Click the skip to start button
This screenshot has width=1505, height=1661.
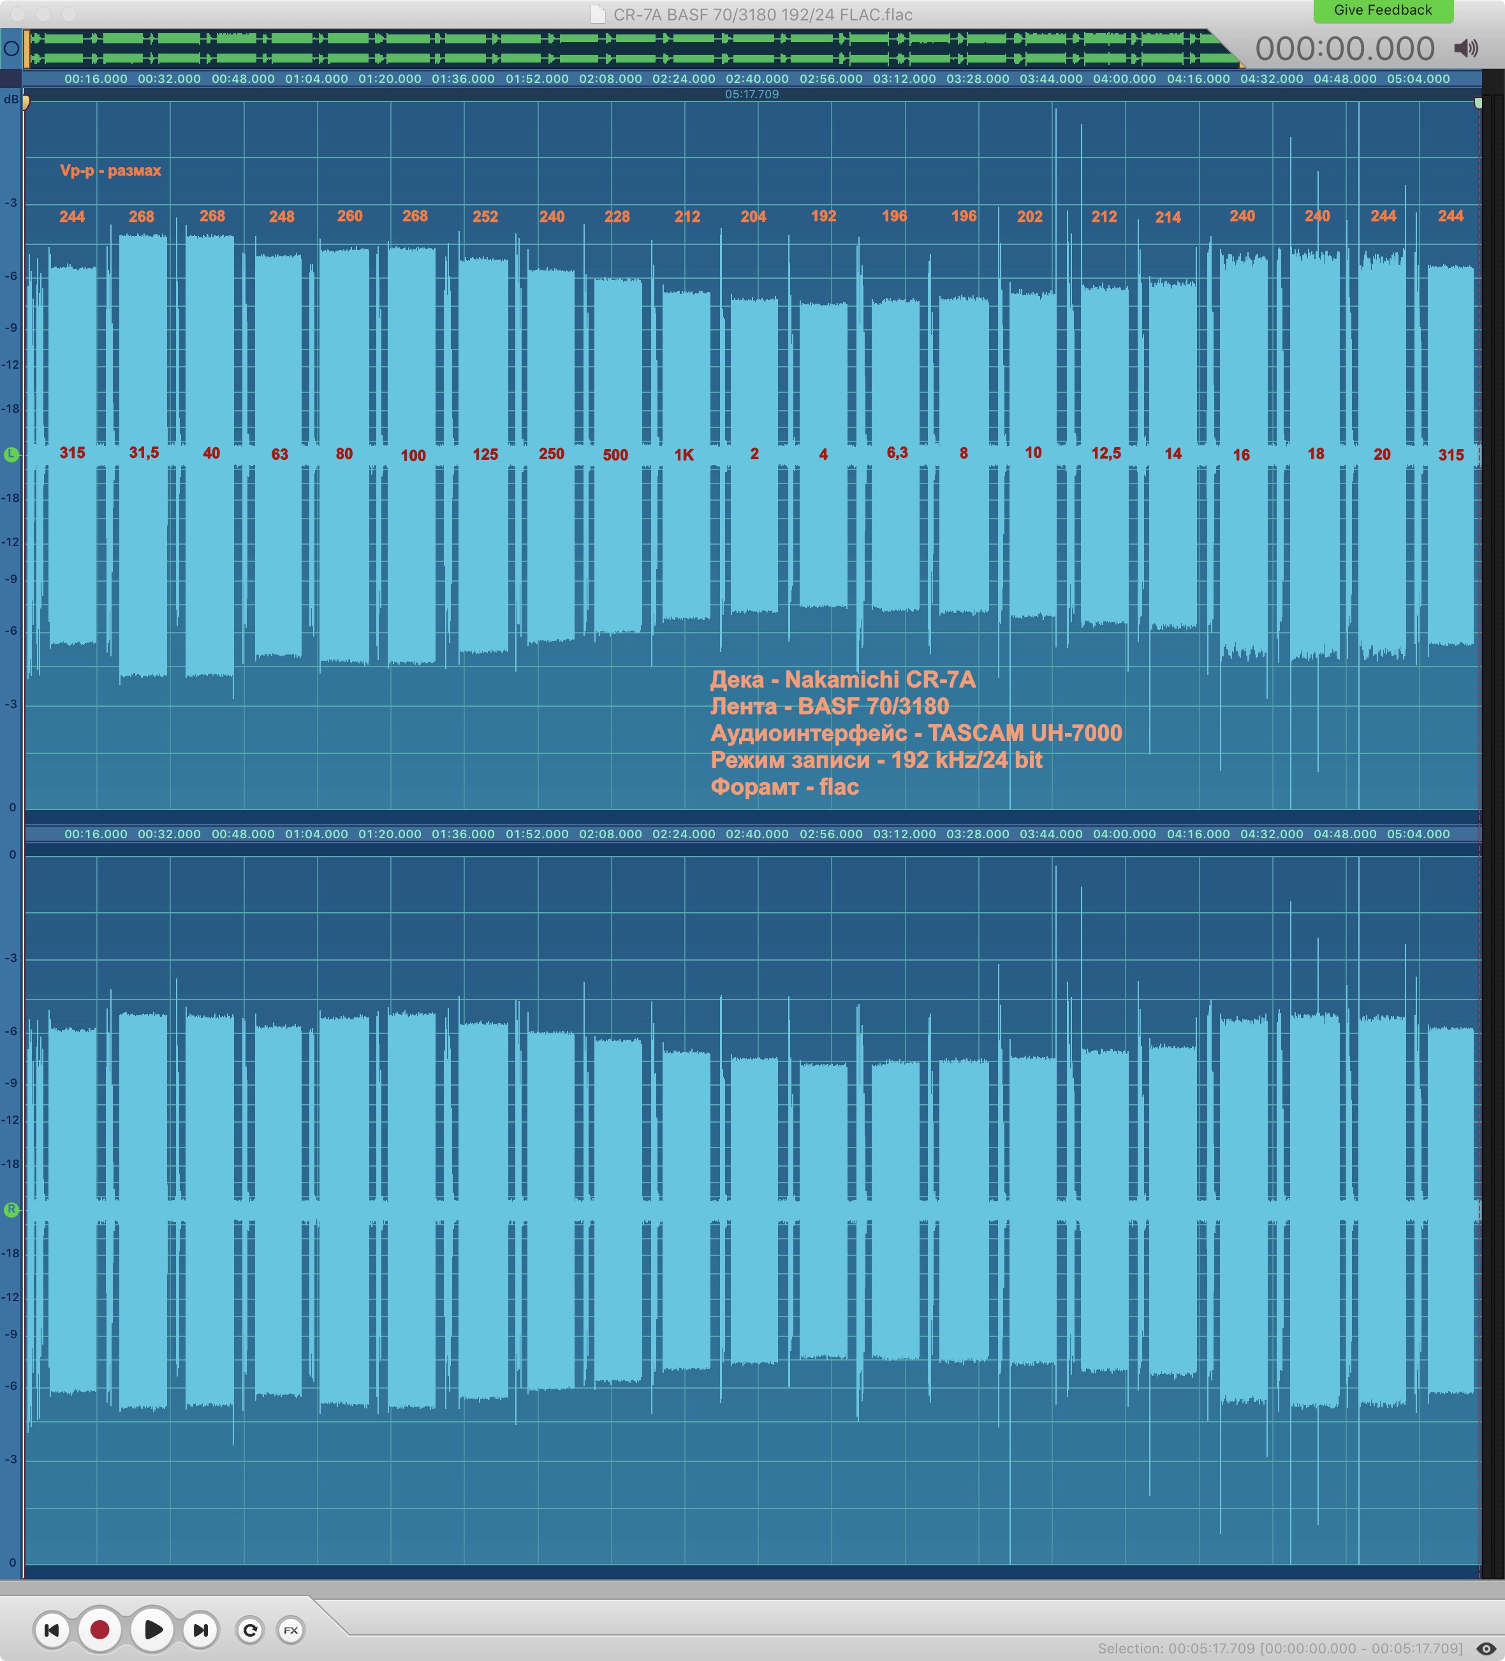point(51,1629)
